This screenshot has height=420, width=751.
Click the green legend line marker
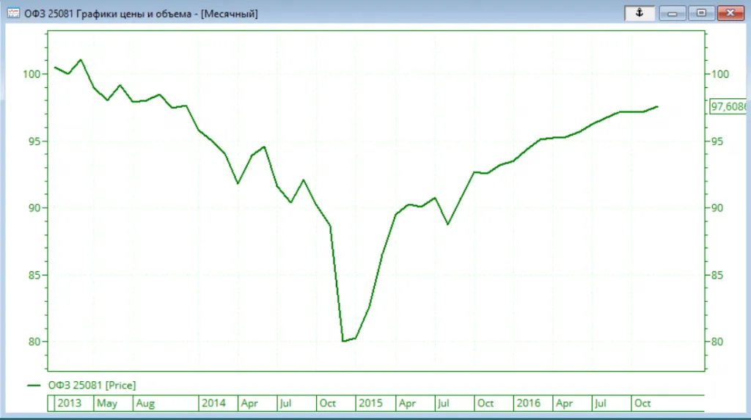(34, 385)
